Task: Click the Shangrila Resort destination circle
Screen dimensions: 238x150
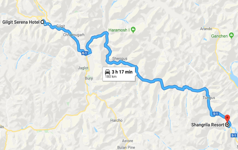Action: point(227,125)
